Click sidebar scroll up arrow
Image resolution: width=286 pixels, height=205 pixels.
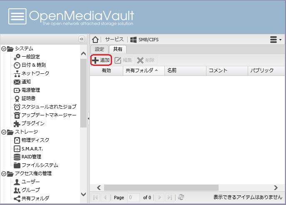tap(83, 54)
